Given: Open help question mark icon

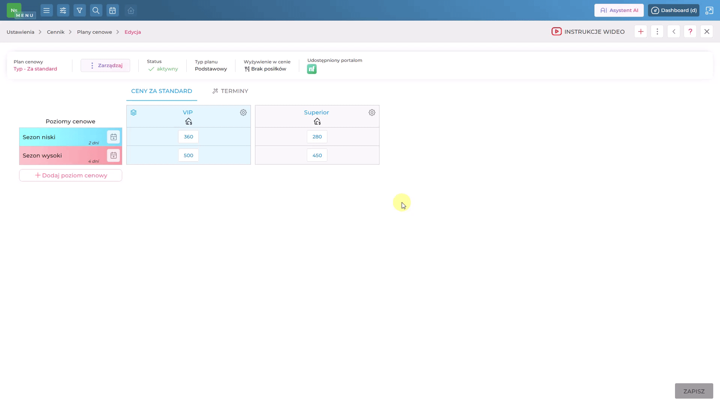Looking at the screenshot, I should click(690, 31).
